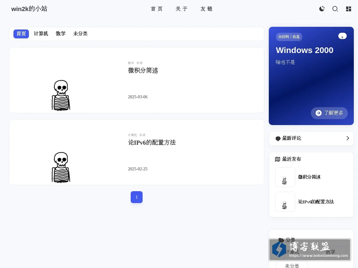Go to 首页 in top navigation

(157, 9)
